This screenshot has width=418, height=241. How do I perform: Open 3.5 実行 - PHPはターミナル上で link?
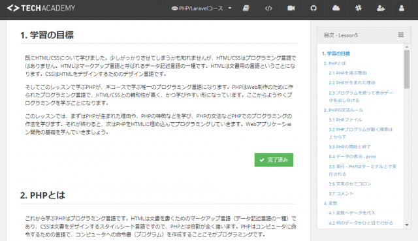[x=362, y=170]
